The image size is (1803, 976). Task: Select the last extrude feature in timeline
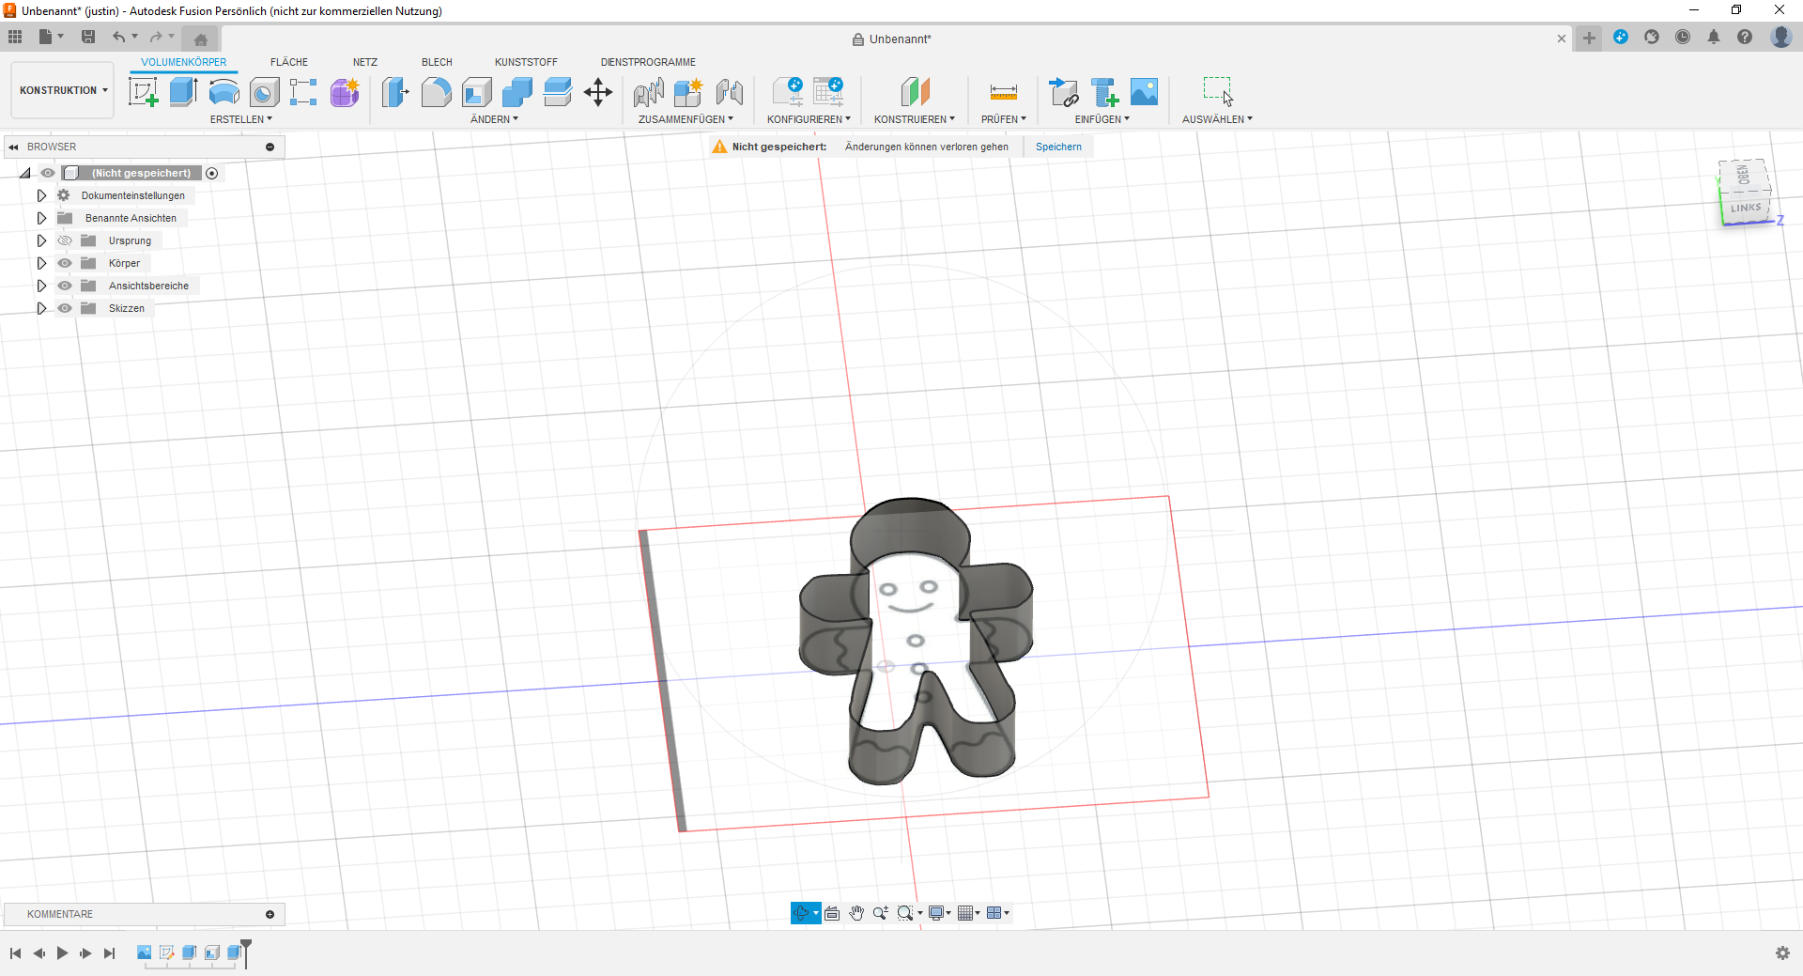pos(234,953)
